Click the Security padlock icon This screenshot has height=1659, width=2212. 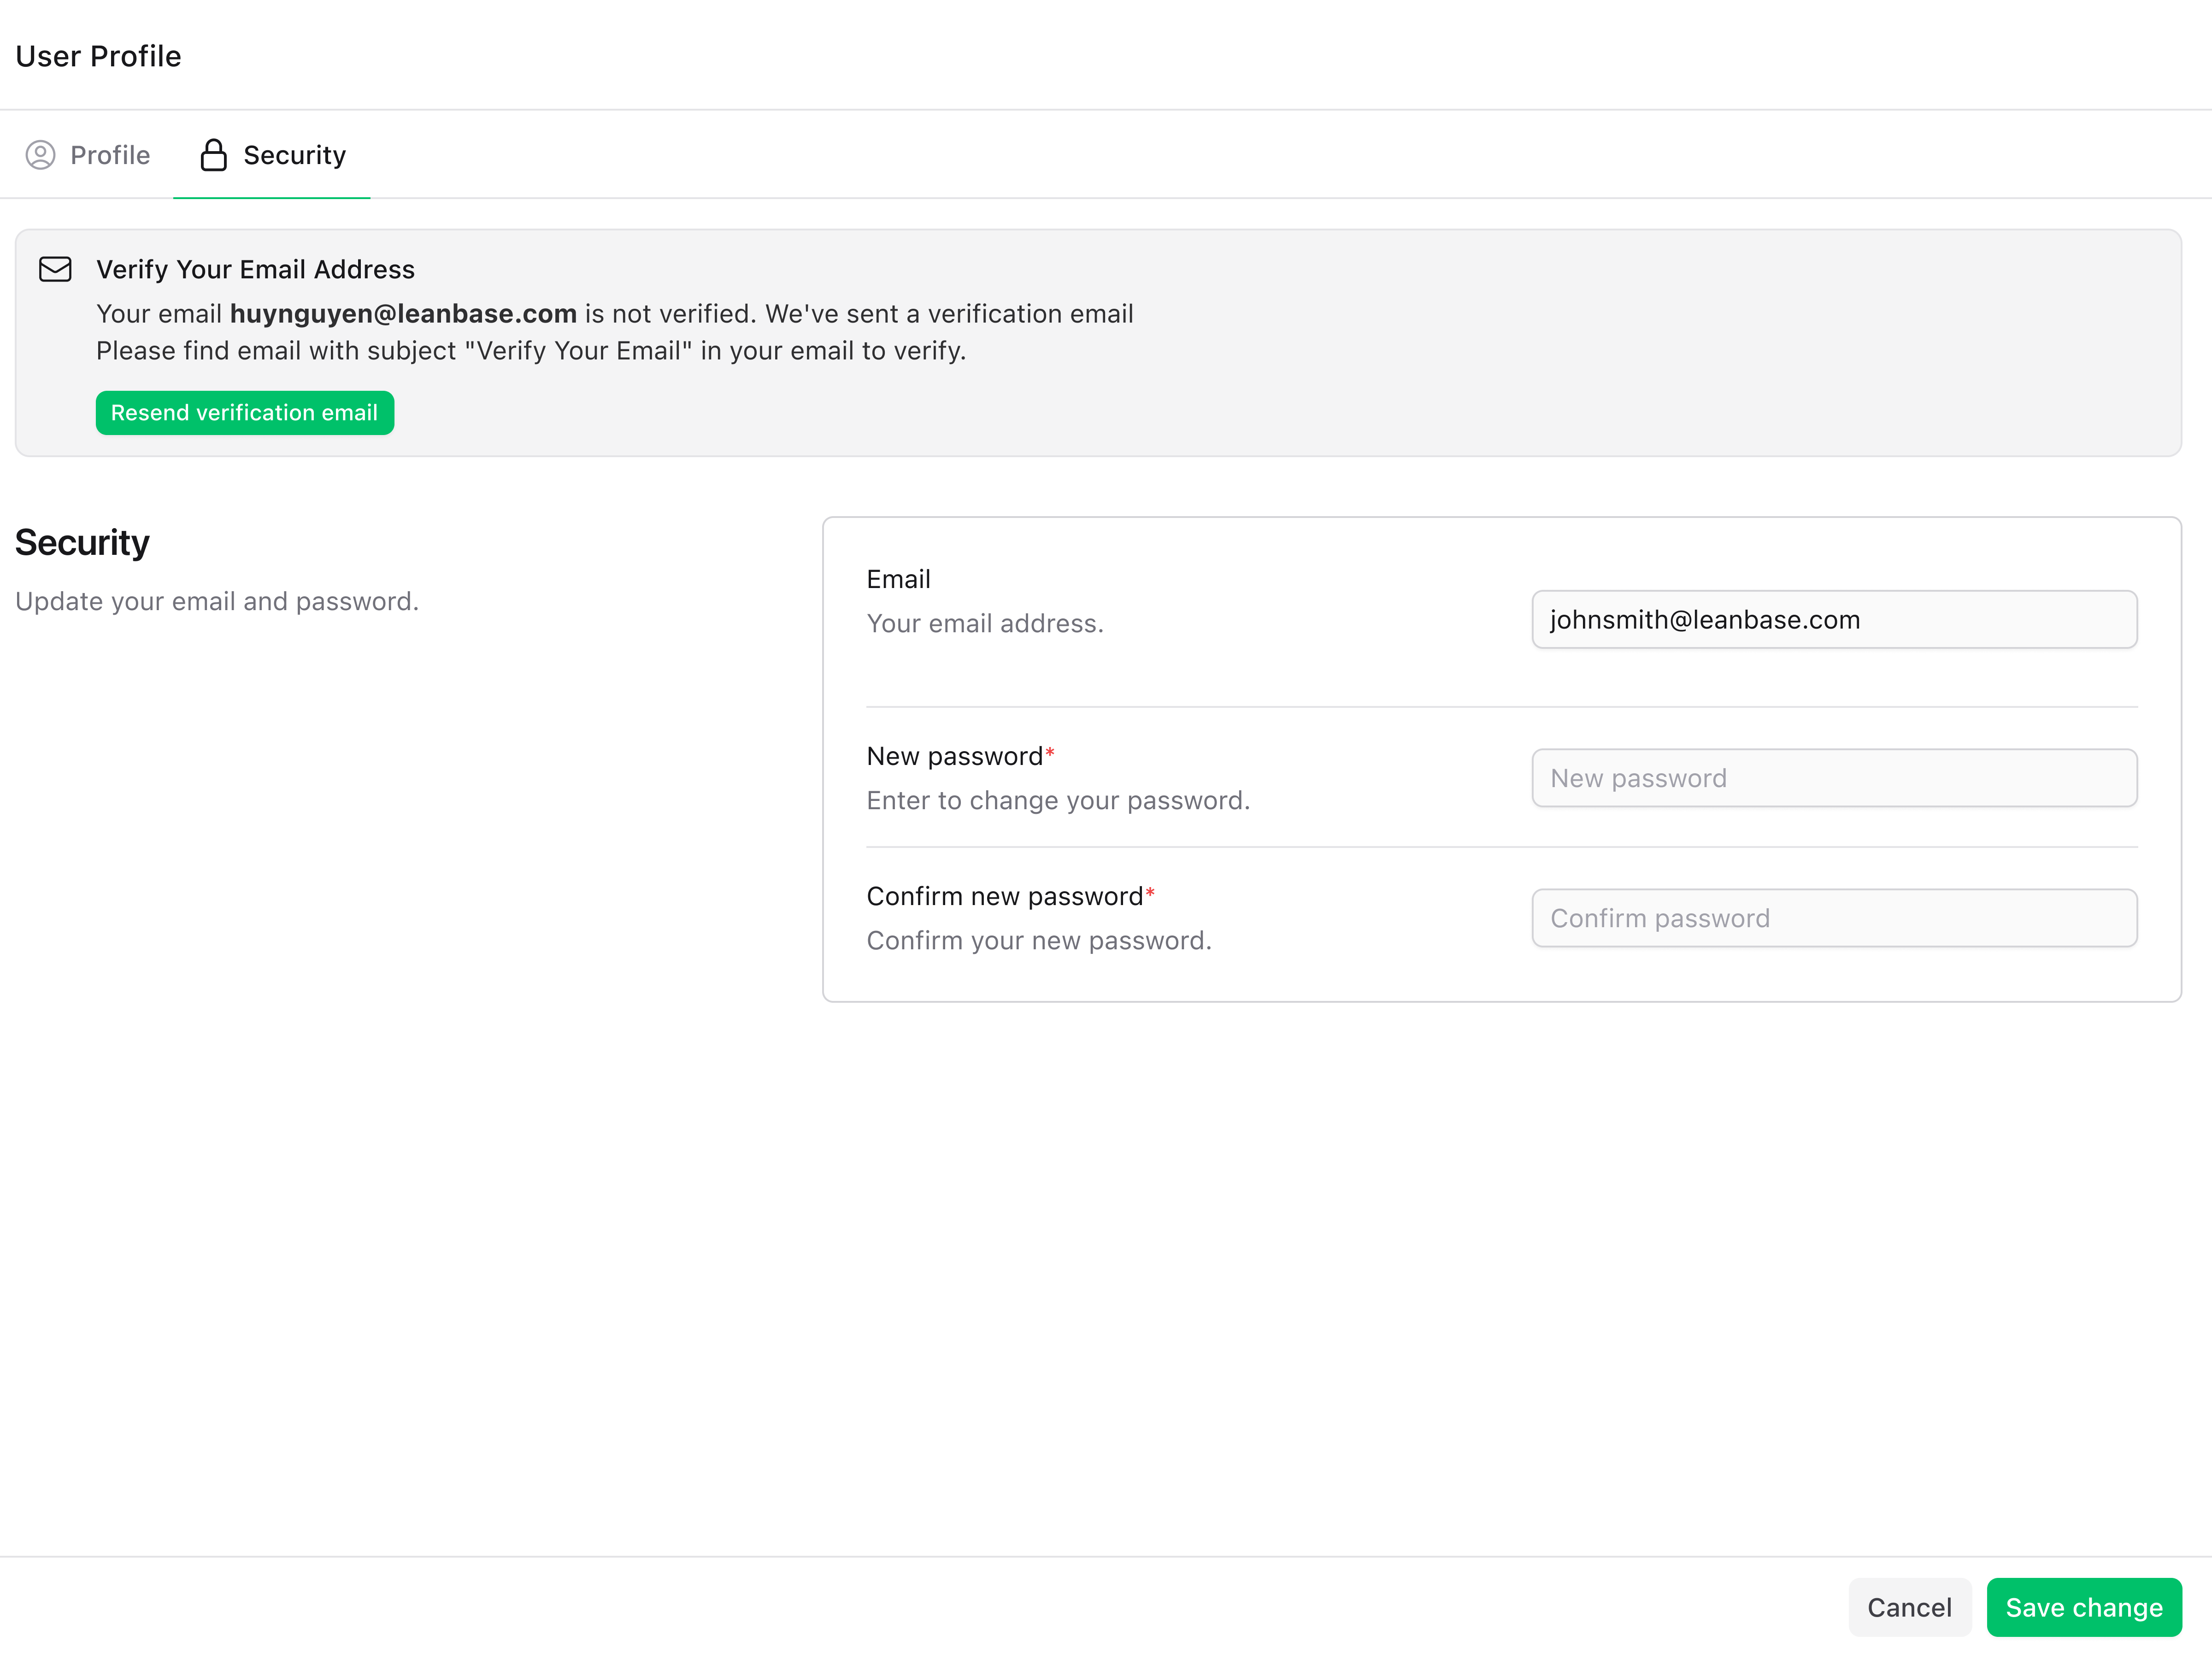click(213, 155)
